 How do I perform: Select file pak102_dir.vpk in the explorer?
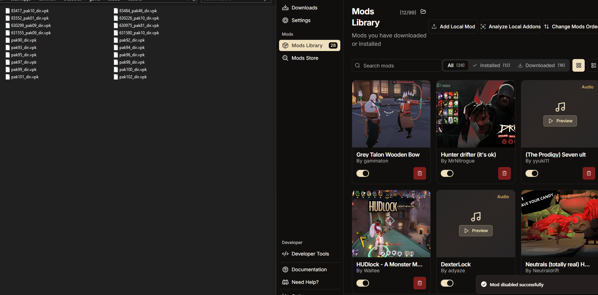point(130,77)
